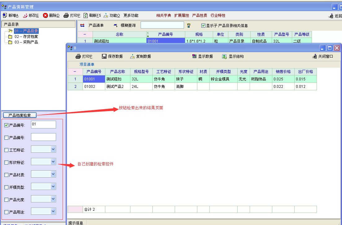Click the 新增A add icon in main toolbar
Image resolution: width=342 pixels, height=225 pixels.
(5, 16)
